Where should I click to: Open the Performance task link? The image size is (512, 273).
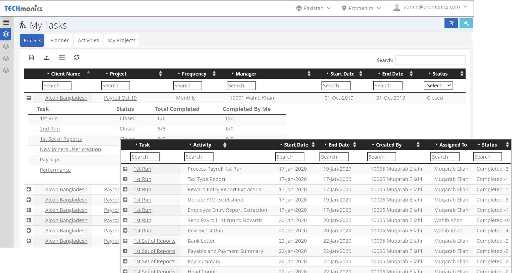click(x=55, y=170)
